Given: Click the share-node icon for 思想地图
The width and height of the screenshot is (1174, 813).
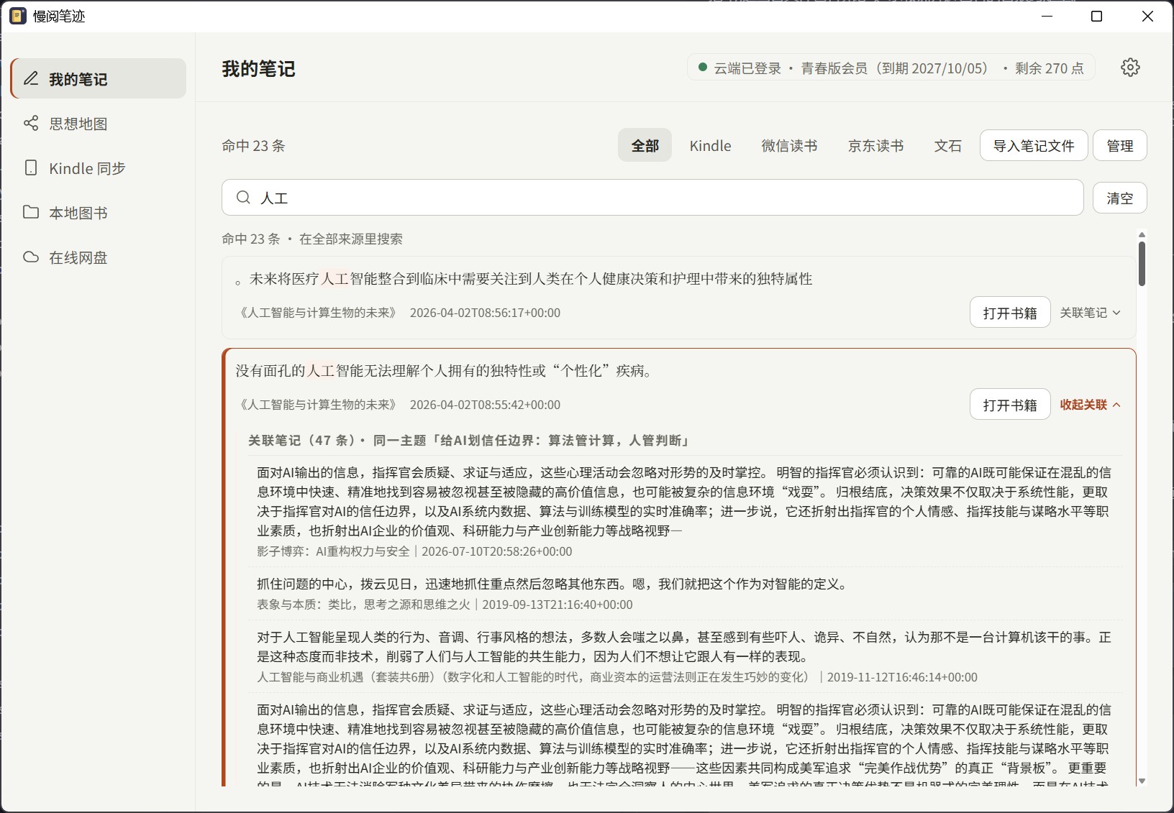Looking at the screenshot, I should 31,123.
